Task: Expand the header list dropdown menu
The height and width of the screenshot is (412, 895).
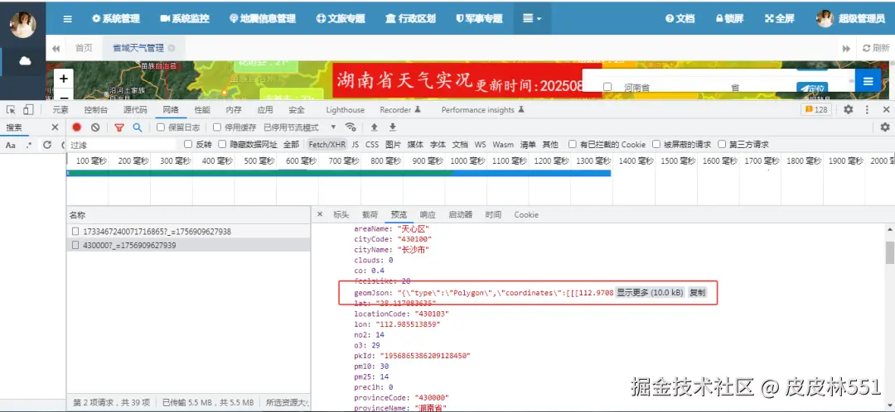Action: tap(532, 18)
